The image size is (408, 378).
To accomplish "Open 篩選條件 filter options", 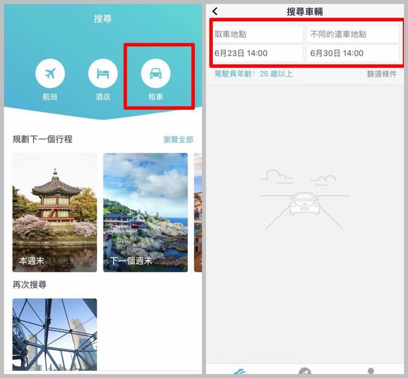I will click(381, 74).
